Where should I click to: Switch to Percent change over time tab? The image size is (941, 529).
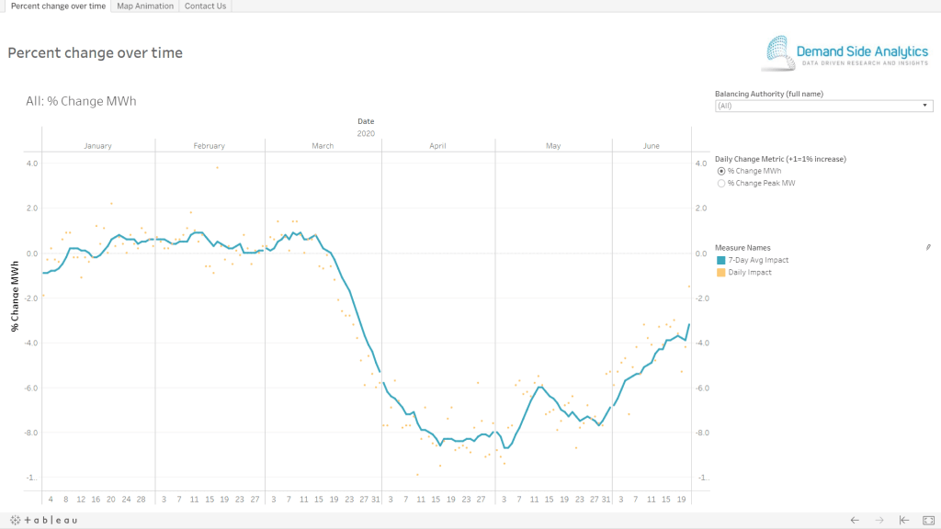[58, 6]
